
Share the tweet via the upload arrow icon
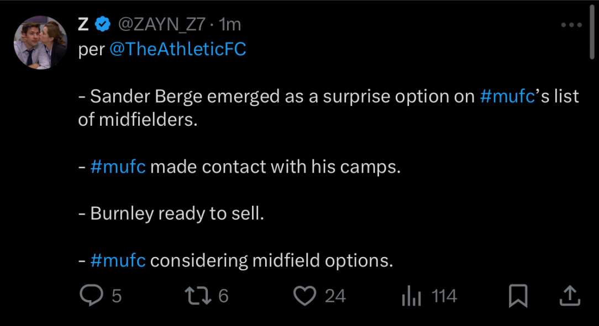pos(570,296)
